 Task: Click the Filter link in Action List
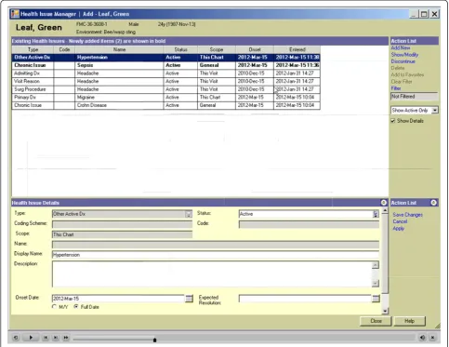point(396,88)
